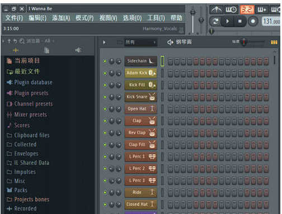Open browser search magnifier icon
The width and height of the screenshot is (282, 214).
coord(22,41)
